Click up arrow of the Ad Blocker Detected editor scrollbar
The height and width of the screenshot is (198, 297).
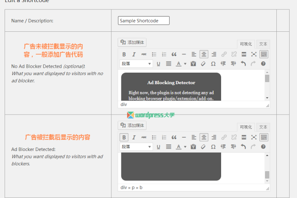point(267,156)
